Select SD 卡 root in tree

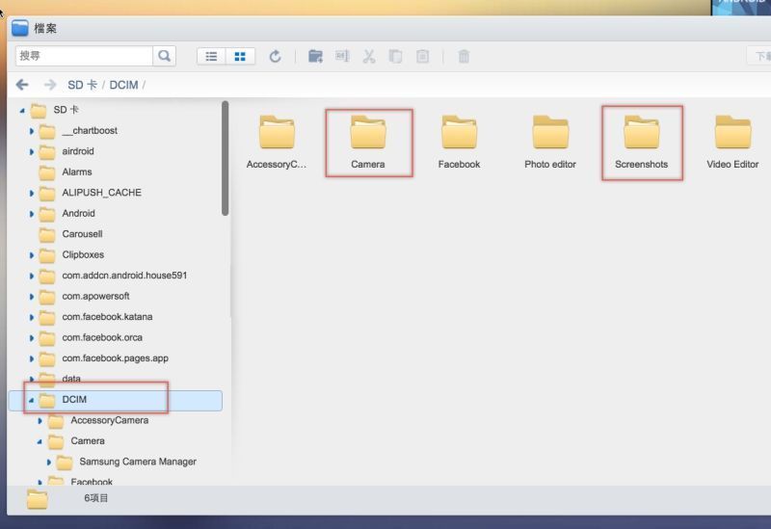66,110
